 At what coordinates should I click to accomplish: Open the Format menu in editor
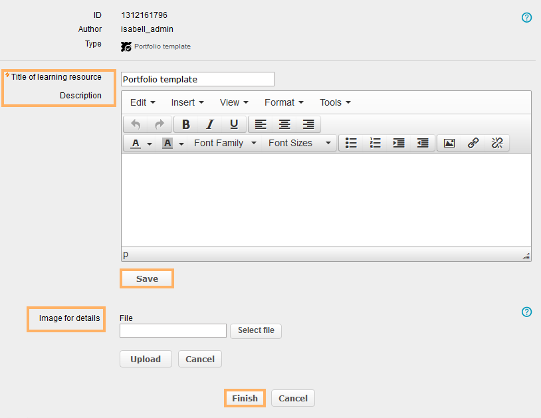coord(284,102)
